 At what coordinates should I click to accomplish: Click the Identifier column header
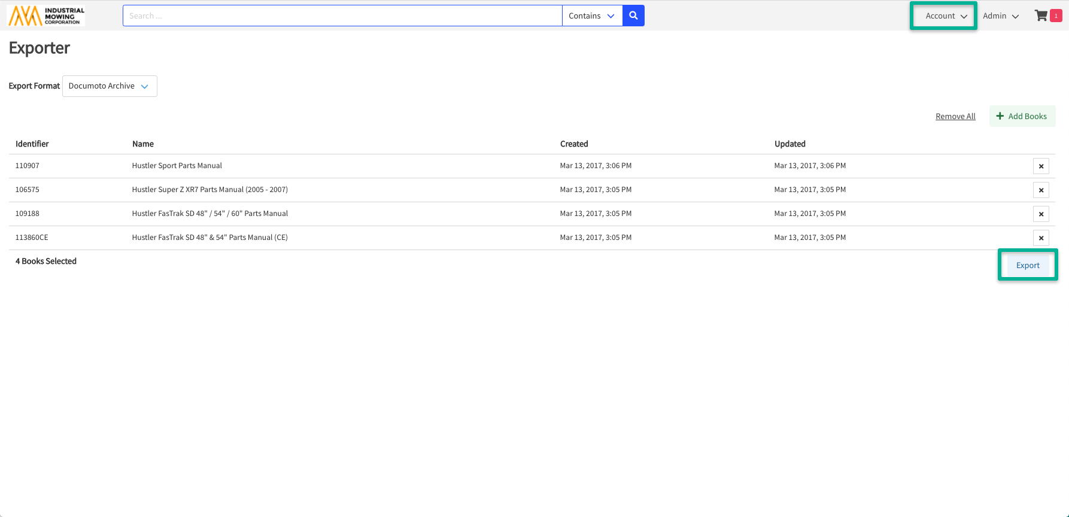pos(32,144)
